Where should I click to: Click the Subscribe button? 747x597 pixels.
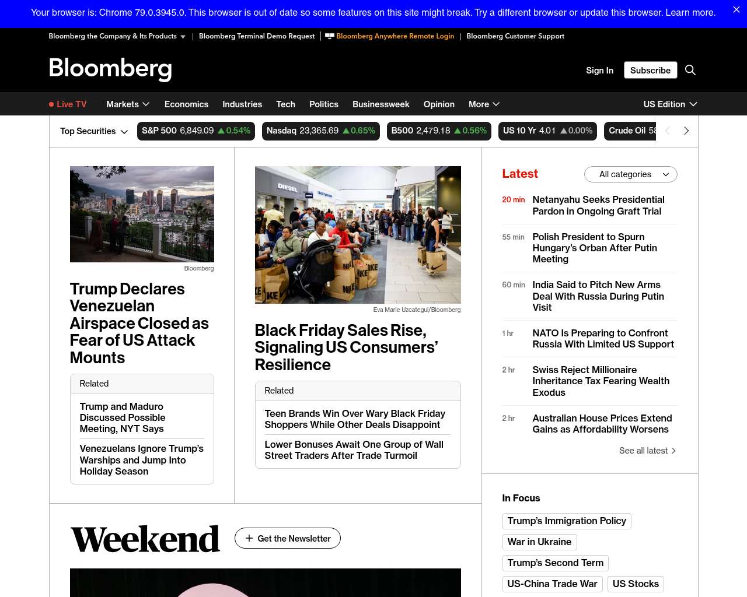[650, 70]
